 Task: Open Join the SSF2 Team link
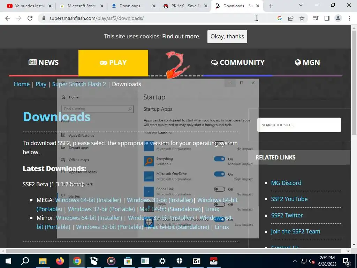296,232
